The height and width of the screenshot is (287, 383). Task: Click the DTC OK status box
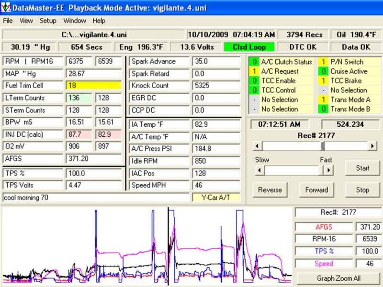click(x=303, y=47)
